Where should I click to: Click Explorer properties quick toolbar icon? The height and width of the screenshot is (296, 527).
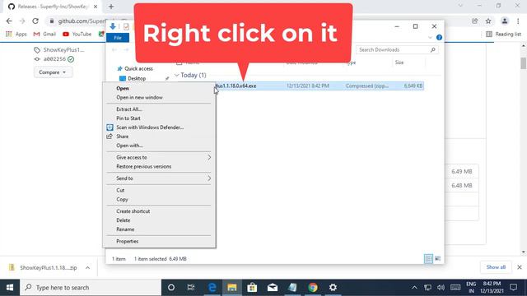click(126, 26)
